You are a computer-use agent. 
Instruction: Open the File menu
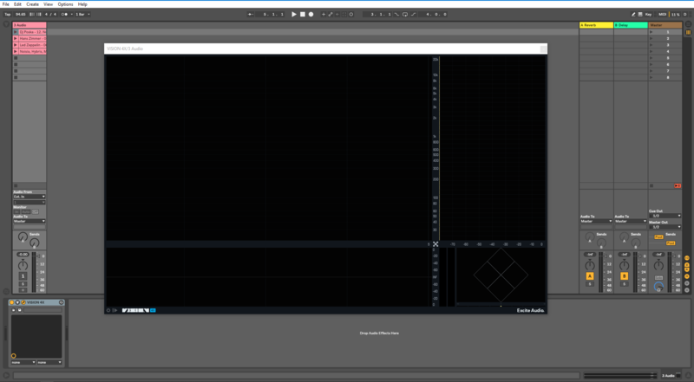[x=5, y=4]
